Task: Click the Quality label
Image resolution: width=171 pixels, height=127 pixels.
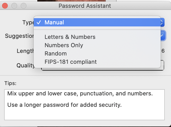Action: coord(26,65)
